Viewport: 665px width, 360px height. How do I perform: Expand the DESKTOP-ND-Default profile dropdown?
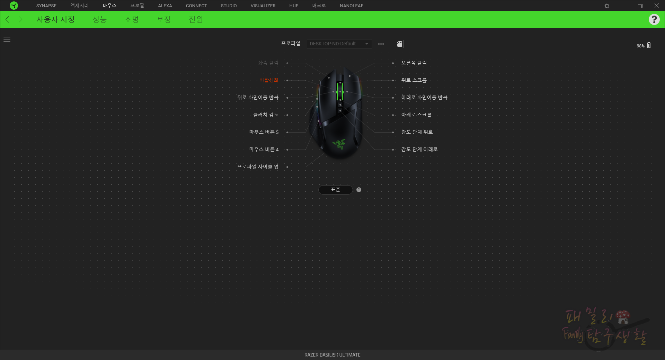coord(339,44)
